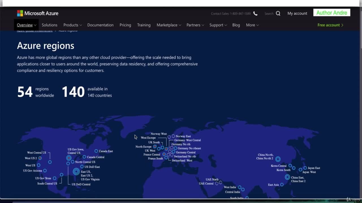Select the China East region marker

click(287, 177)
